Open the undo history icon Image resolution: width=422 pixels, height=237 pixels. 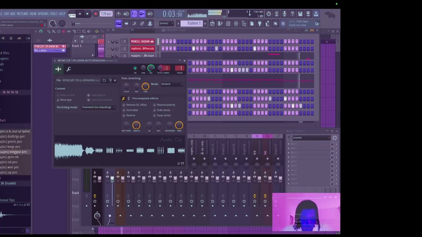tap(269, 14)
